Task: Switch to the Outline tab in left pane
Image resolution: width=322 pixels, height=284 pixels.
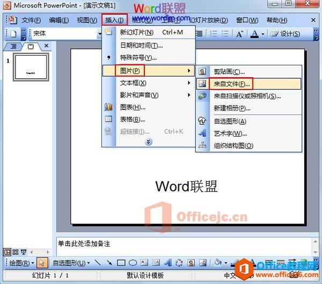Action: click(13, 46)
